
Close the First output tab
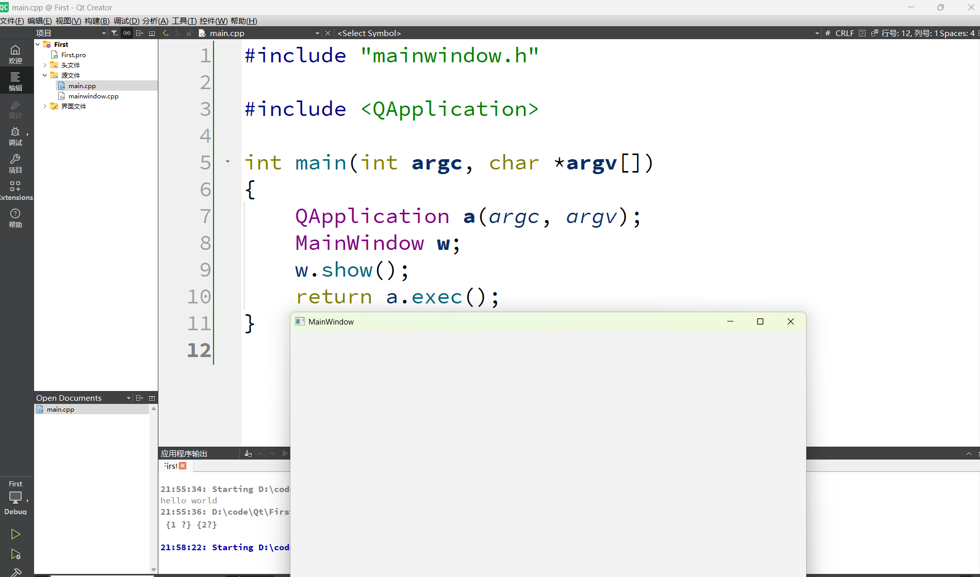coord(183,466)
